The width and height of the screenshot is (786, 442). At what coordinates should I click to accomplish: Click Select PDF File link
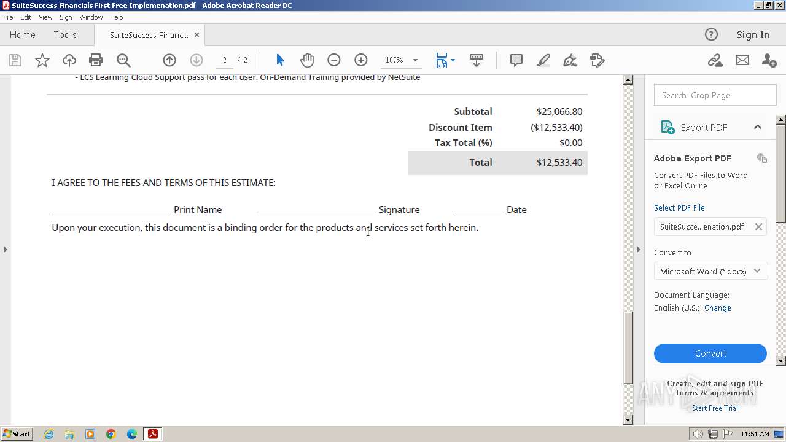(679, 207)
